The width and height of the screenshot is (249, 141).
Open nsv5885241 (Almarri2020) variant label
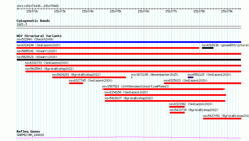click(x=37, y=51)
